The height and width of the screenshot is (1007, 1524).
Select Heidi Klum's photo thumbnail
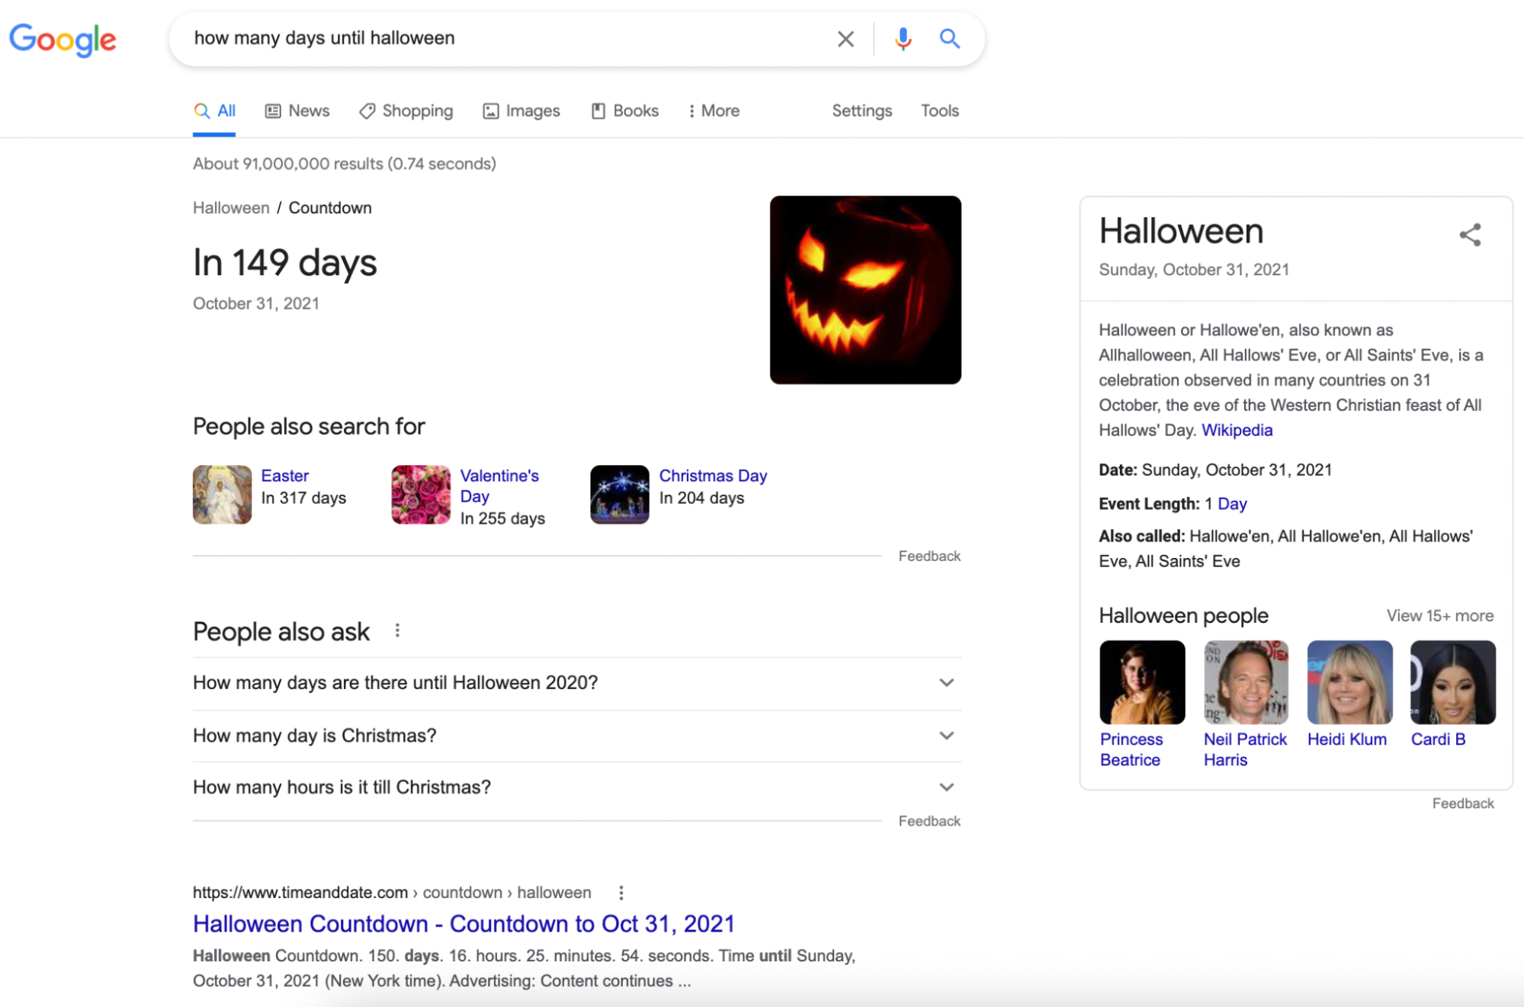(1349, 682)
